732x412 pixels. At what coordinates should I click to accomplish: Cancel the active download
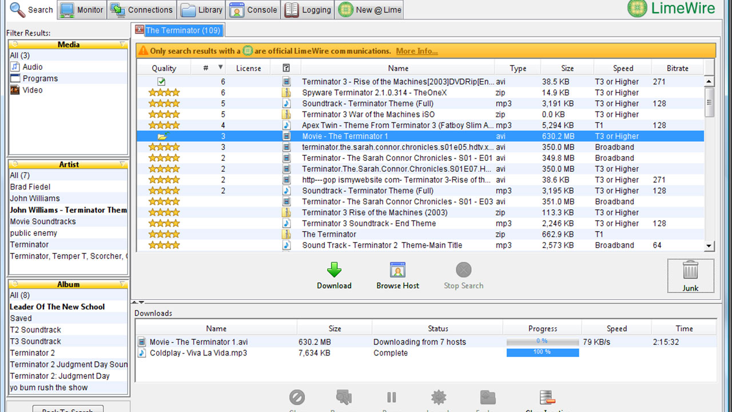point(297,398)
